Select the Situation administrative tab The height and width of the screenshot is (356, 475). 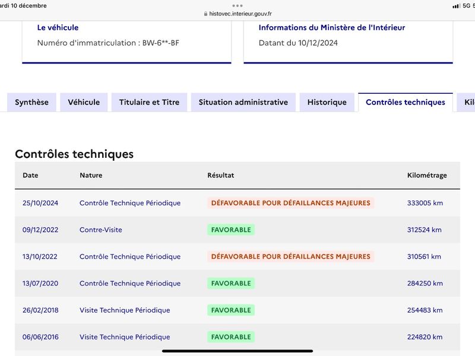pos(243,102)
